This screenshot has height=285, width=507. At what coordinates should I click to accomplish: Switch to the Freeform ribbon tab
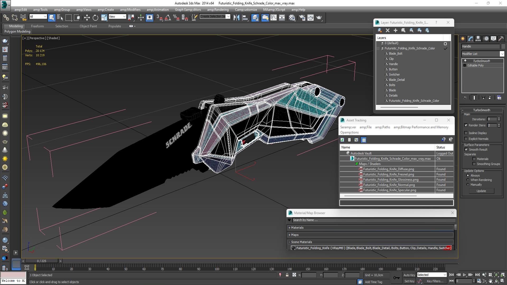tap(37, 26)
